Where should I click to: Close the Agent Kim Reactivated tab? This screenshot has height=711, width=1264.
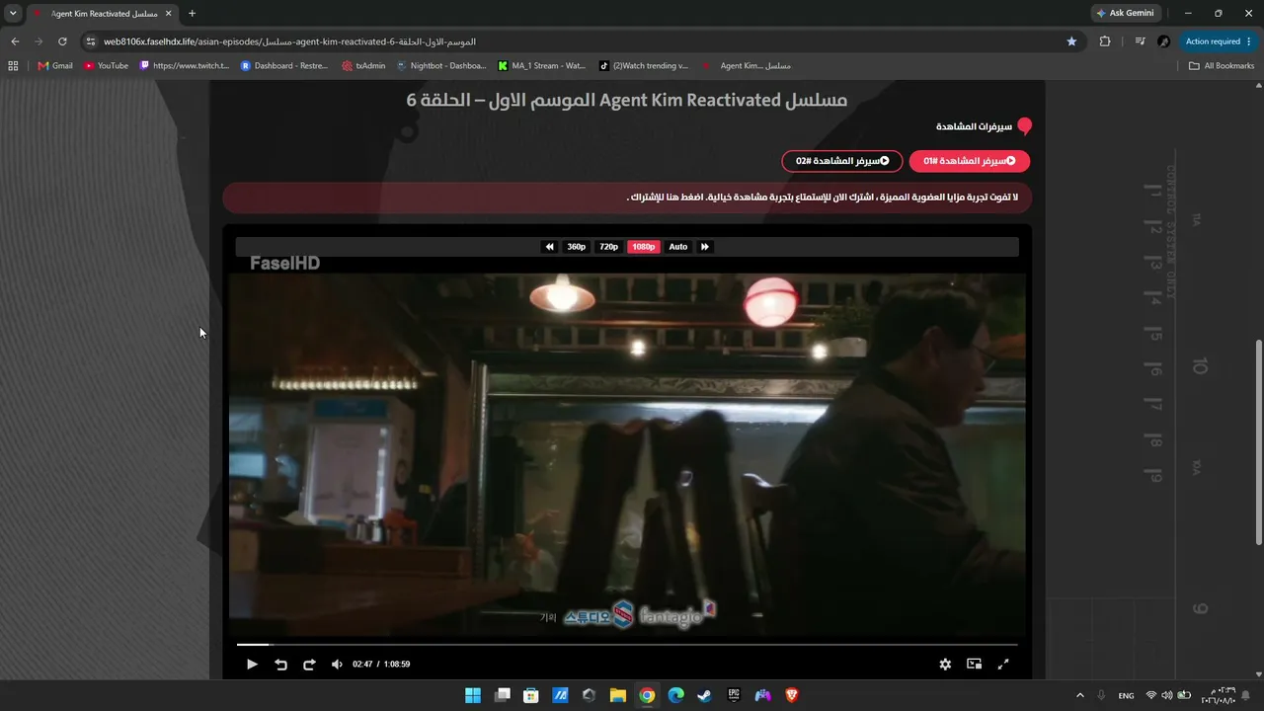click(x=169, y=14)
